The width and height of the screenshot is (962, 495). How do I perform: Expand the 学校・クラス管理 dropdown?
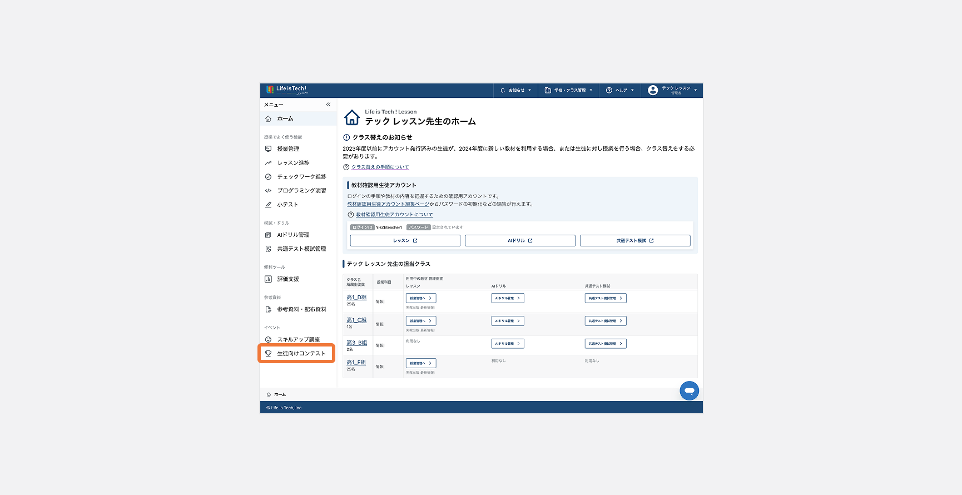point(568,90)
